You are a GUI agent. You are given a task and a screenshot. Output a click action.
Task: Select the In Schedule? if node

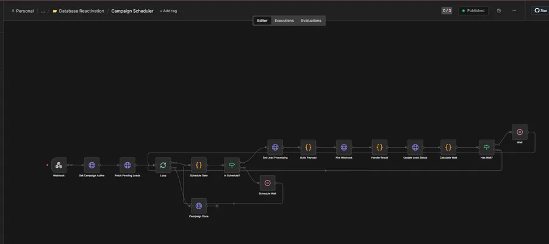tap(232, 165)
